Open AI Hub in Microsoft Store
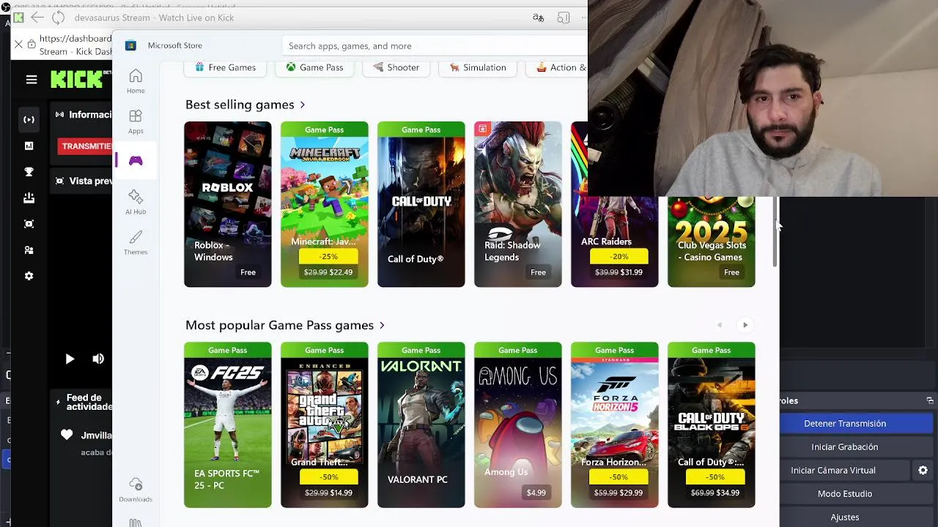938x527 pixels. [136, 202]
